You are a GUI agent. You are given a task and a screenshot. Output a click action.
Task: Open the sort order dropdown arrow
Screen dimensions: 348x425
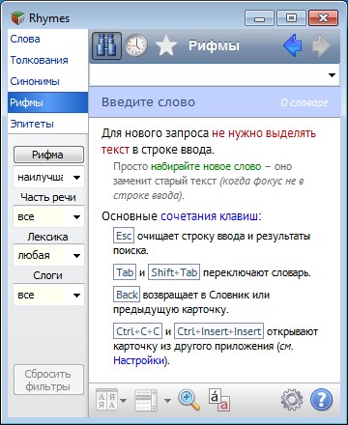pos(123,401)
